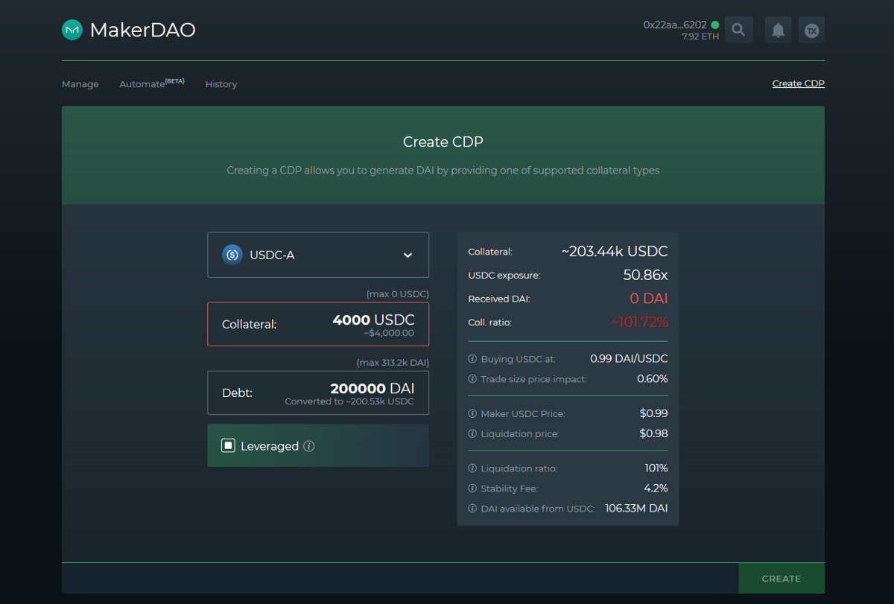
Task: Click the ~101.72% coll. ratio value
Action: point(639,322)
